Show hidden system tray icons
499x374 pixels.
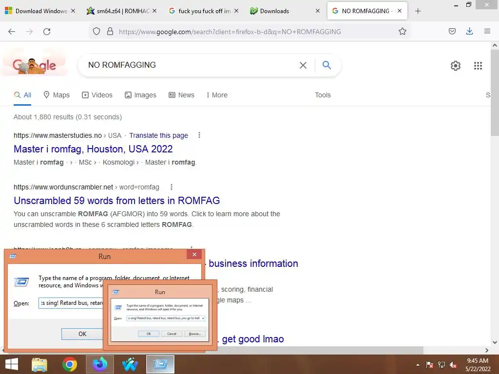click(x=418, y=365)
